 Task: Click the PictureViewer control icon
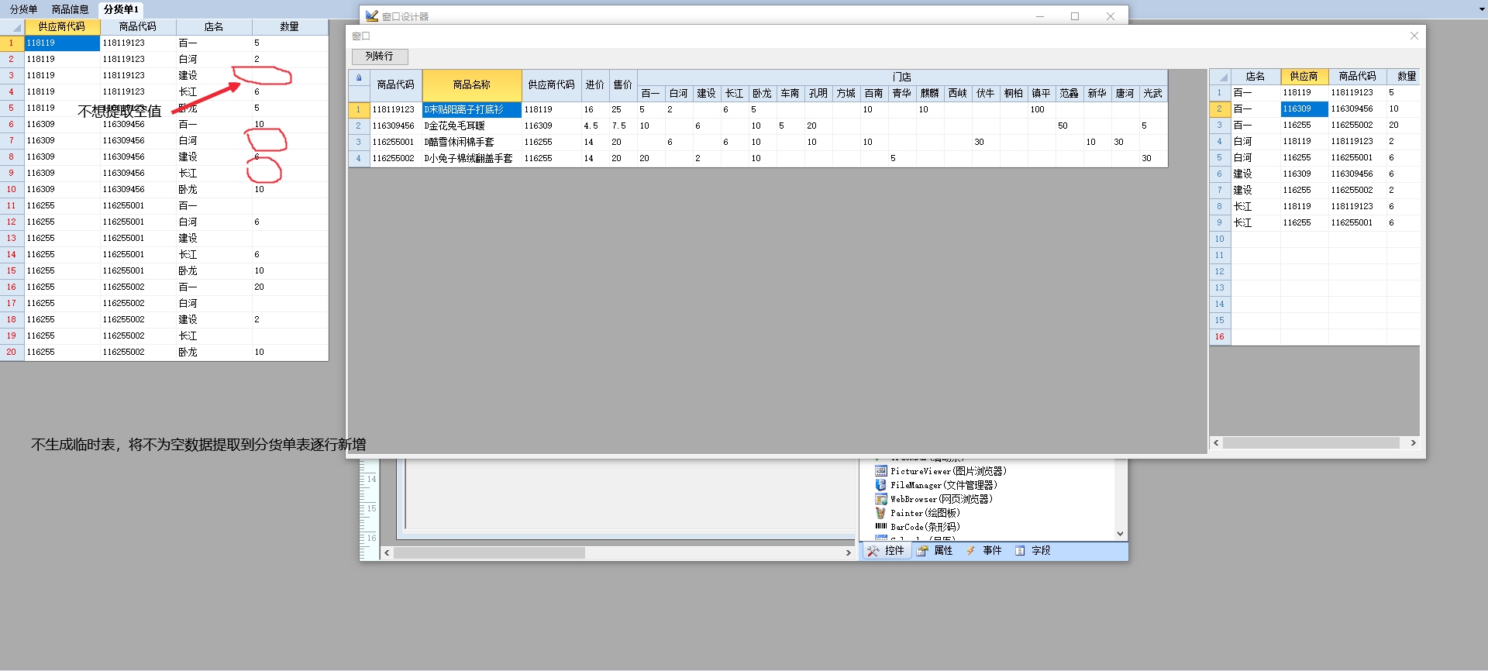[880, 471]
